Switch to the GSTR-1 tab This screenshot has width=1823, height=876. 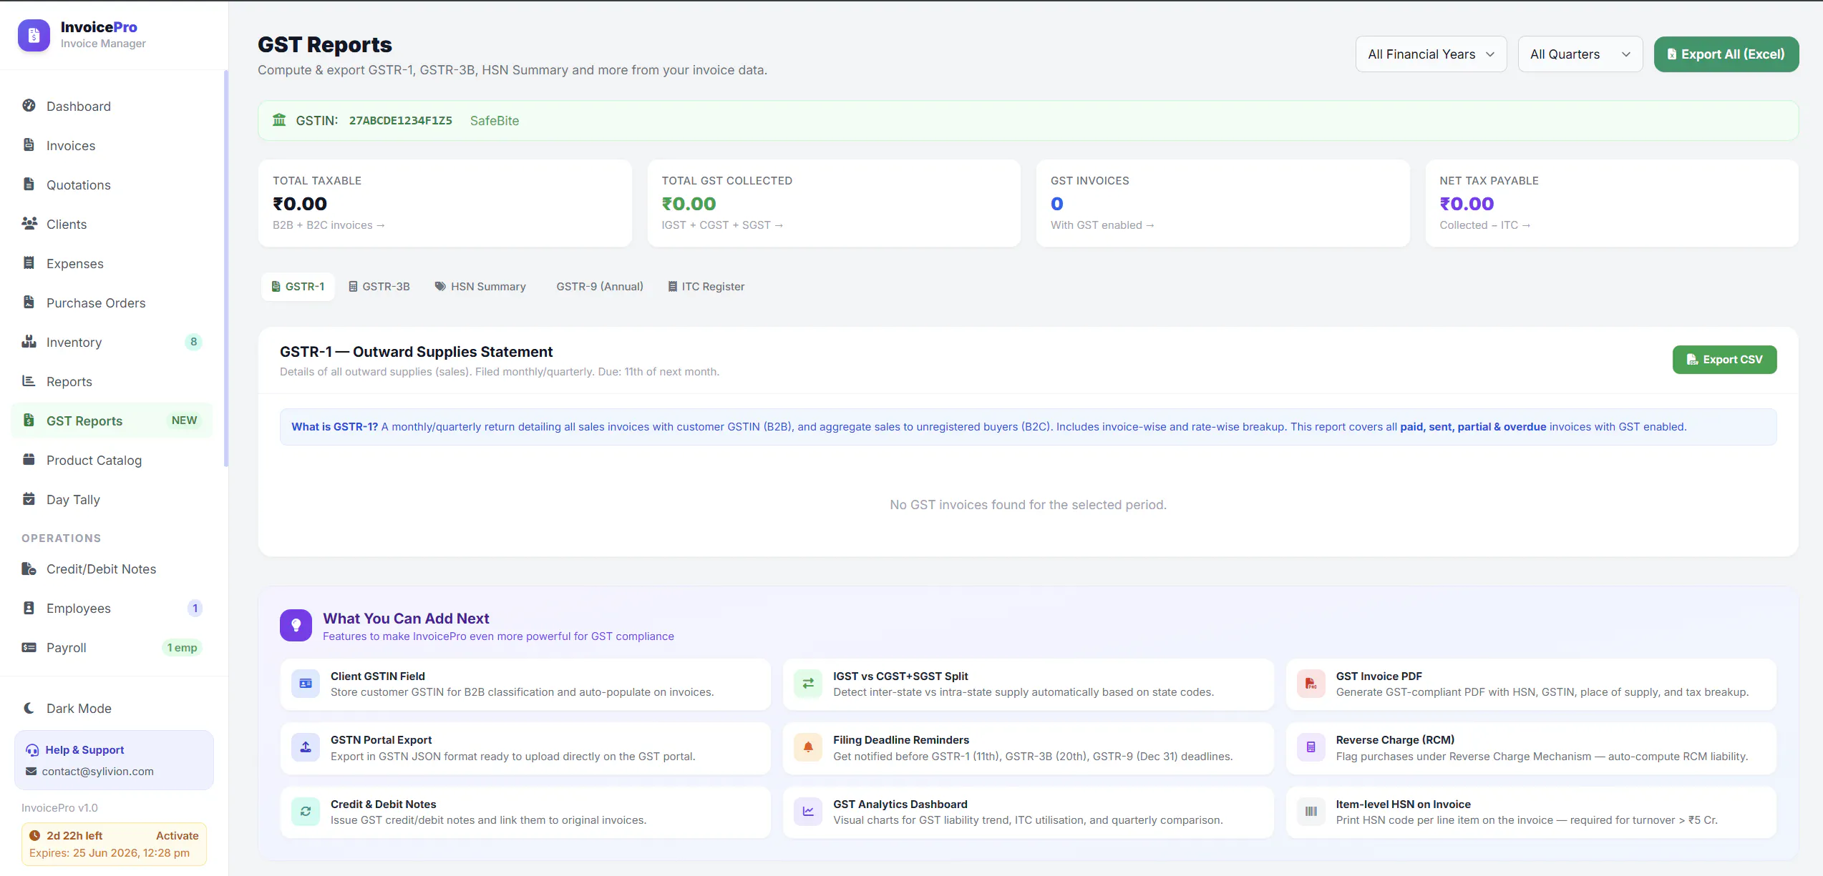(298, 287)
